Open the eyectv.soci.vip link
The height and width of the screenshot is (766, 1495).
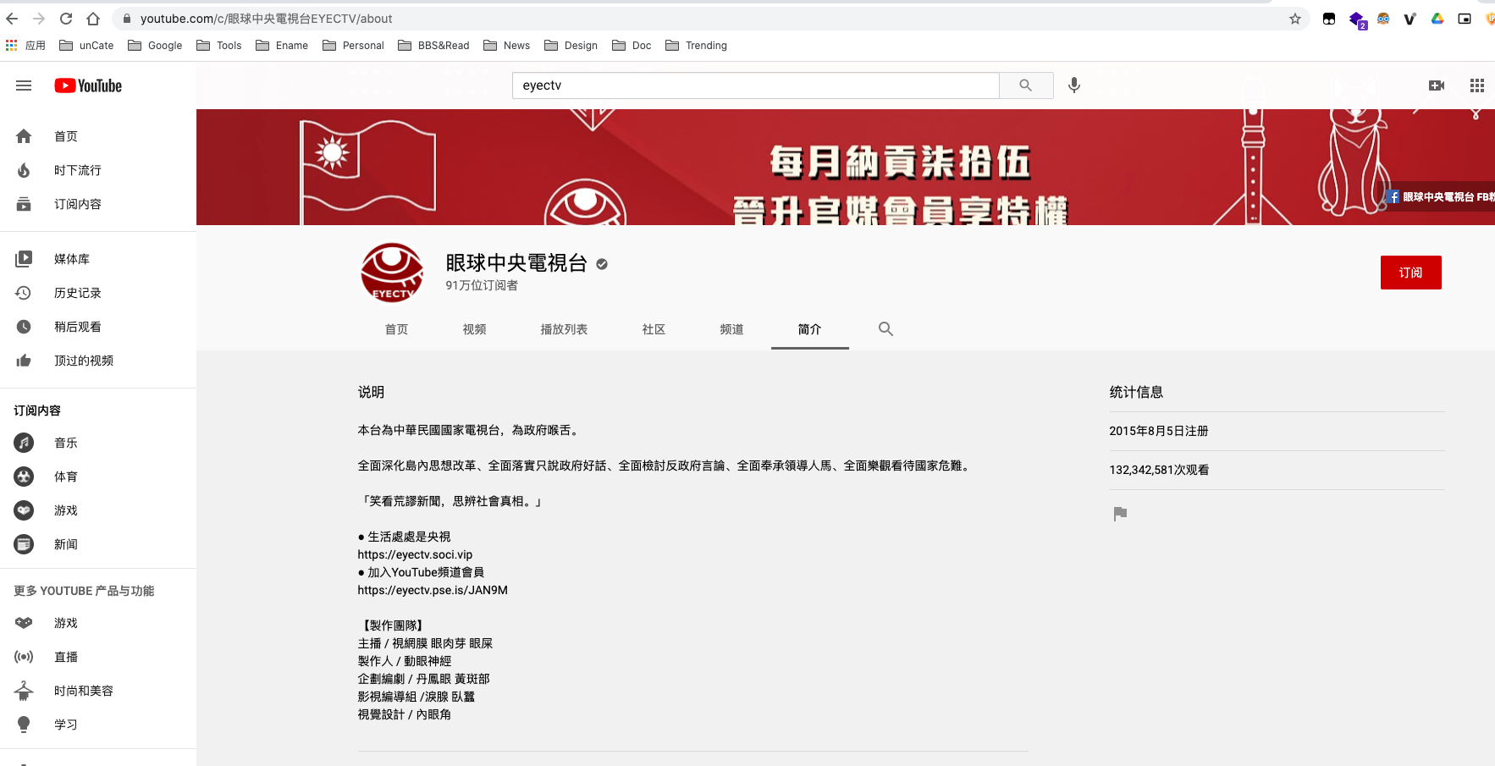pyautogui.click(x=415, y=554)
